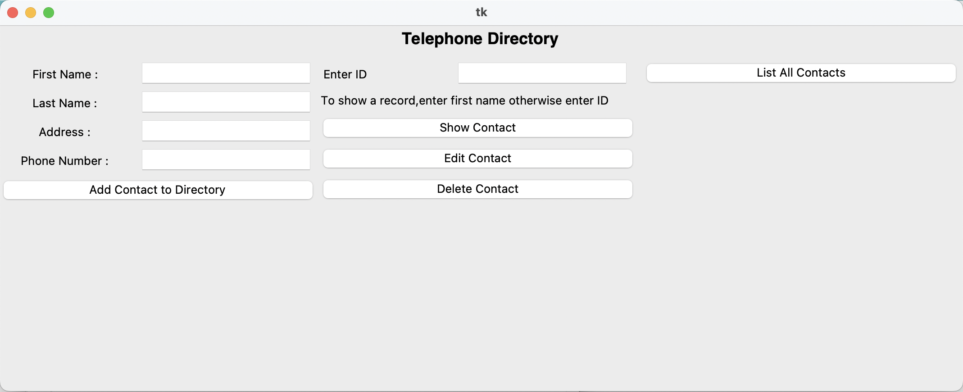
Task: Click the Telephone Directory heading
Action: [480, 39]
